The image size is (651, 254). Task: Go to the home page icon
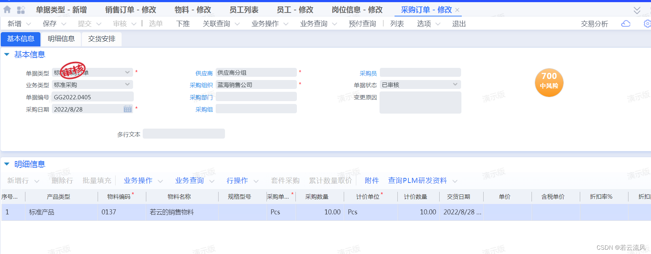tap(7, 10)
